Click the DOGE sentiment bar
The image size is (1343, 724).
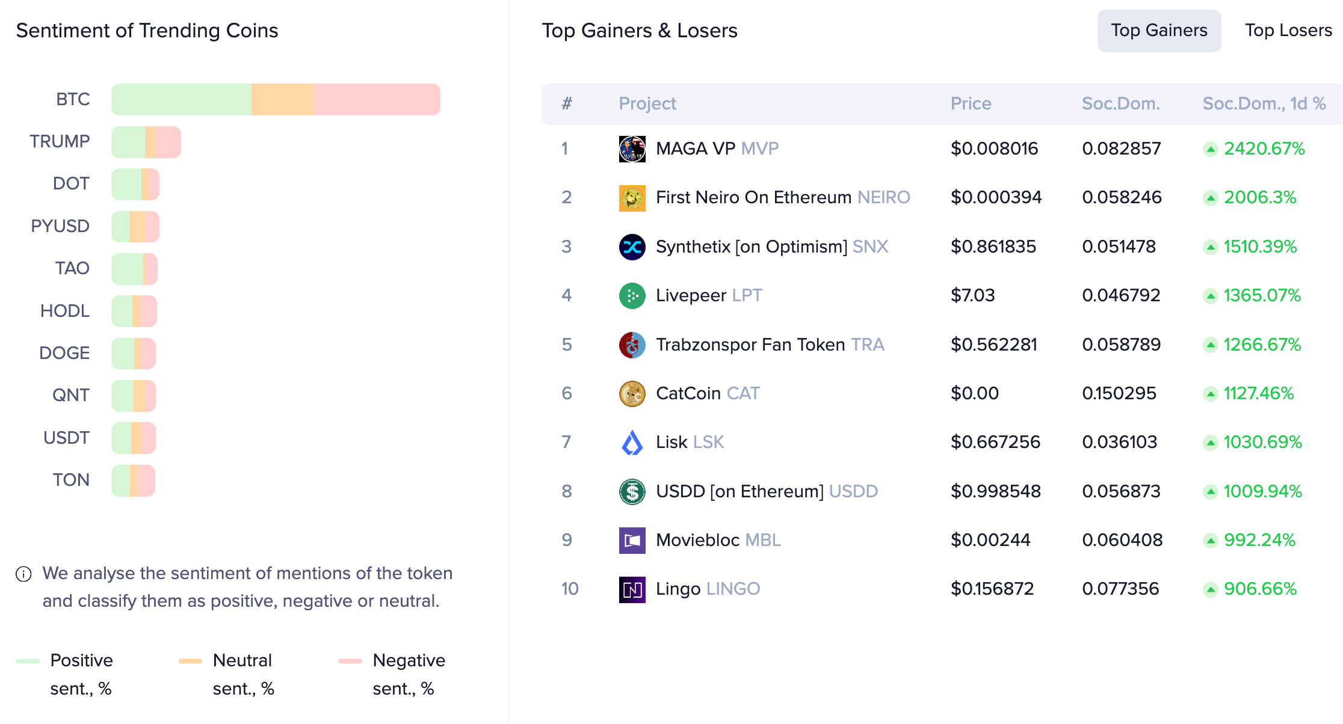coord(134,354)
